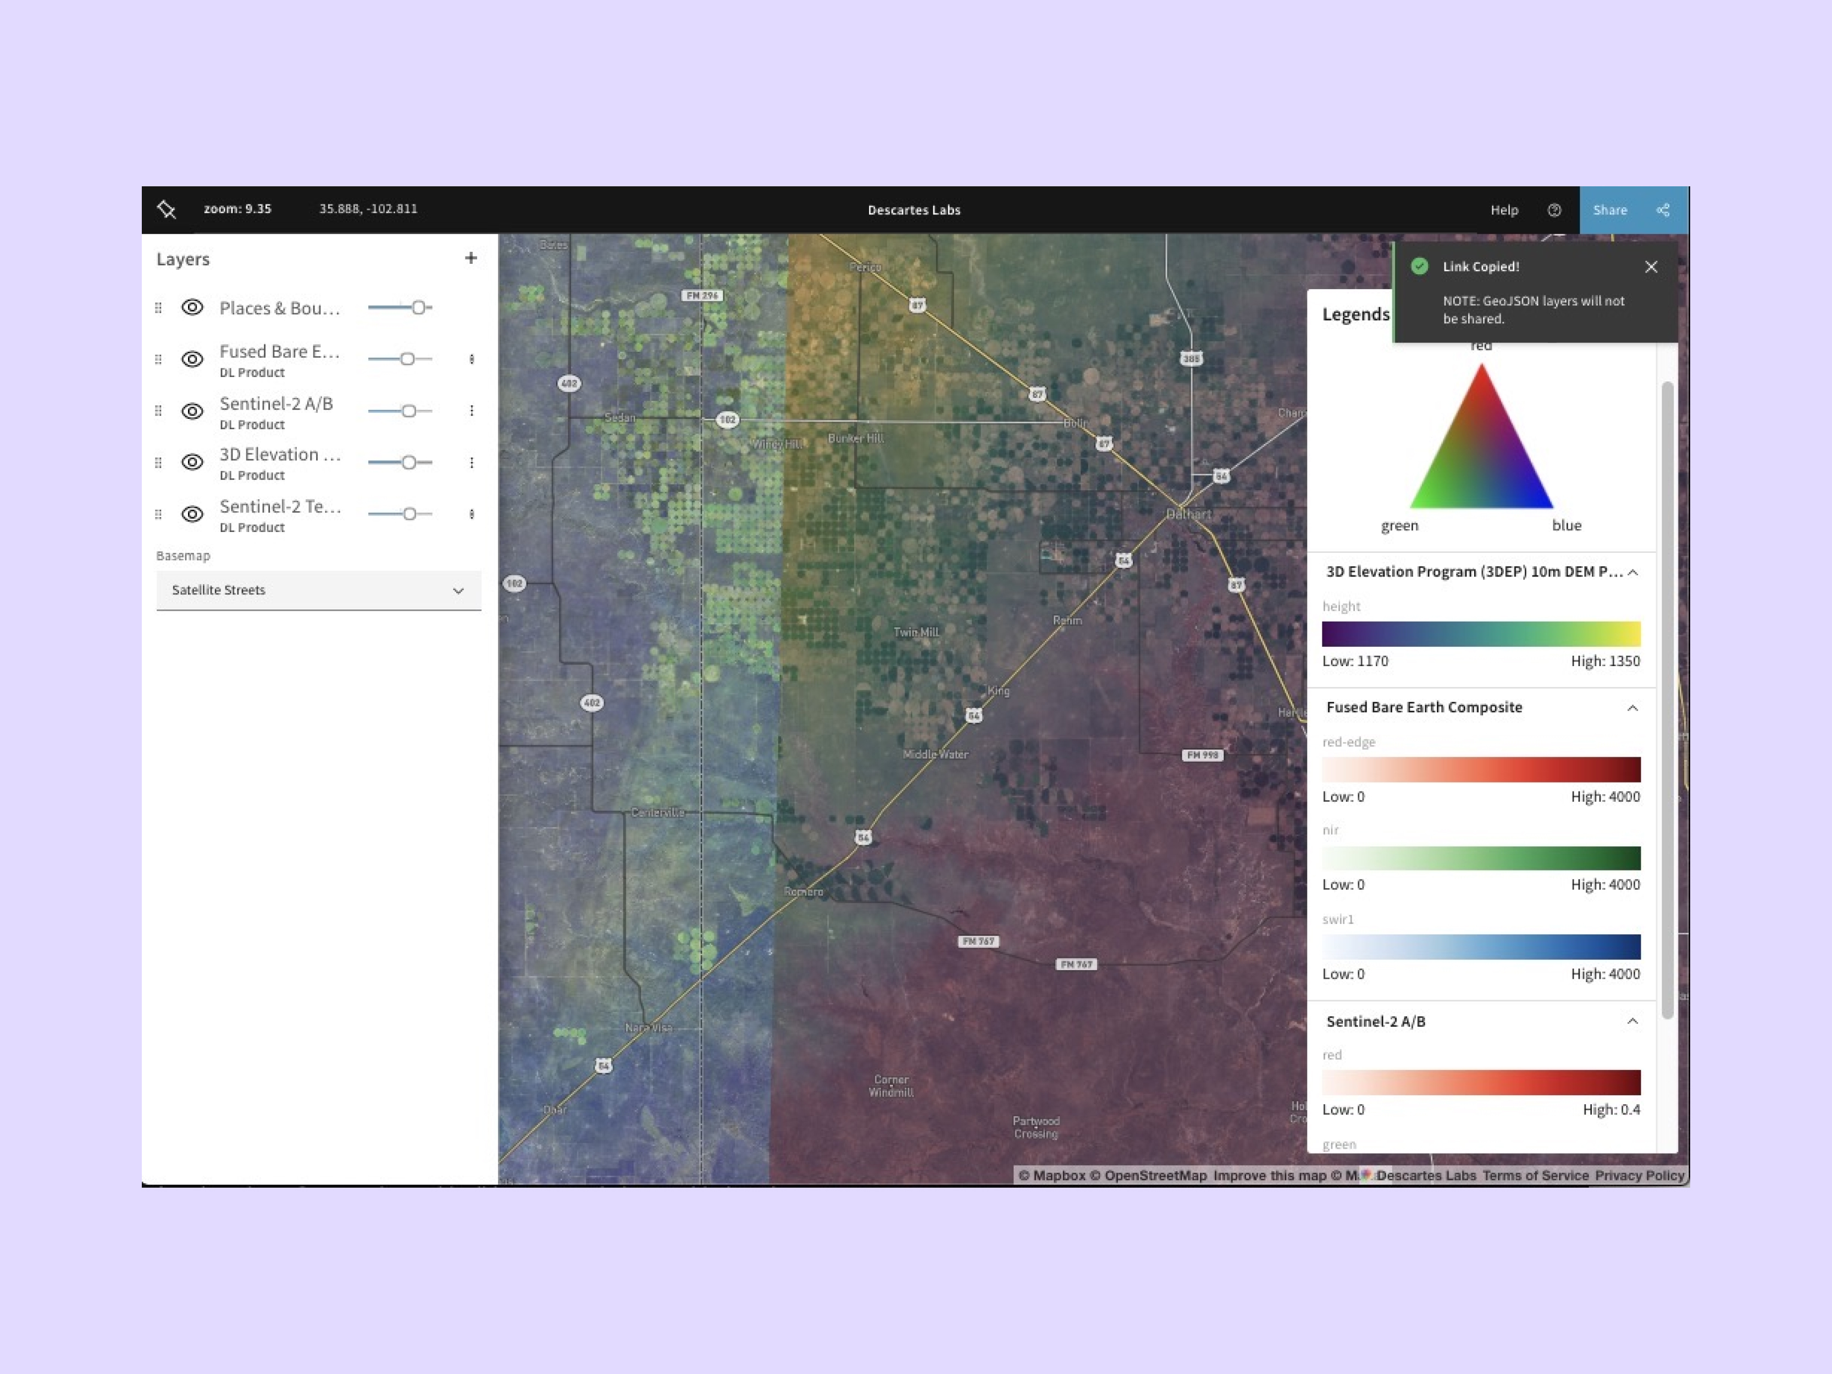
Task: Open the three-dot menu for Sentinel-2 A/B
Action: click(x=472, y=410)
